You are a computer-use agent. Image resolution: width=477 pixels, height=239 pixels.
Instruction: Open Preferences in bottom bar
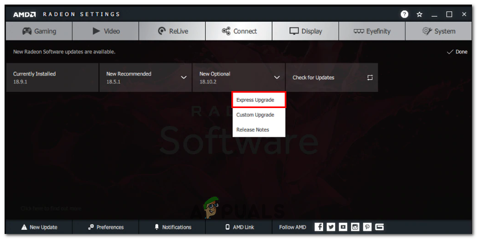[105, 227]
